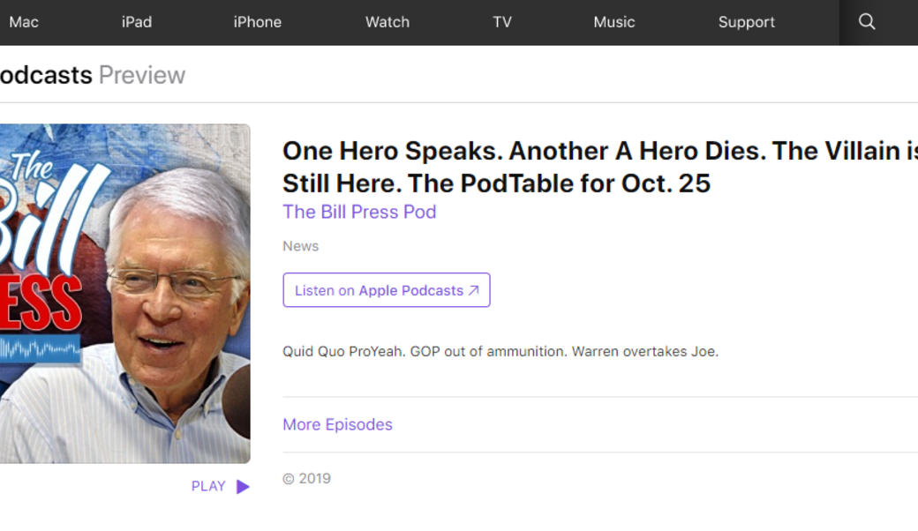Image resolution: width=918 pixels, height=531 pixels.
Task: Click the episode description text
Action: [500, 350]
